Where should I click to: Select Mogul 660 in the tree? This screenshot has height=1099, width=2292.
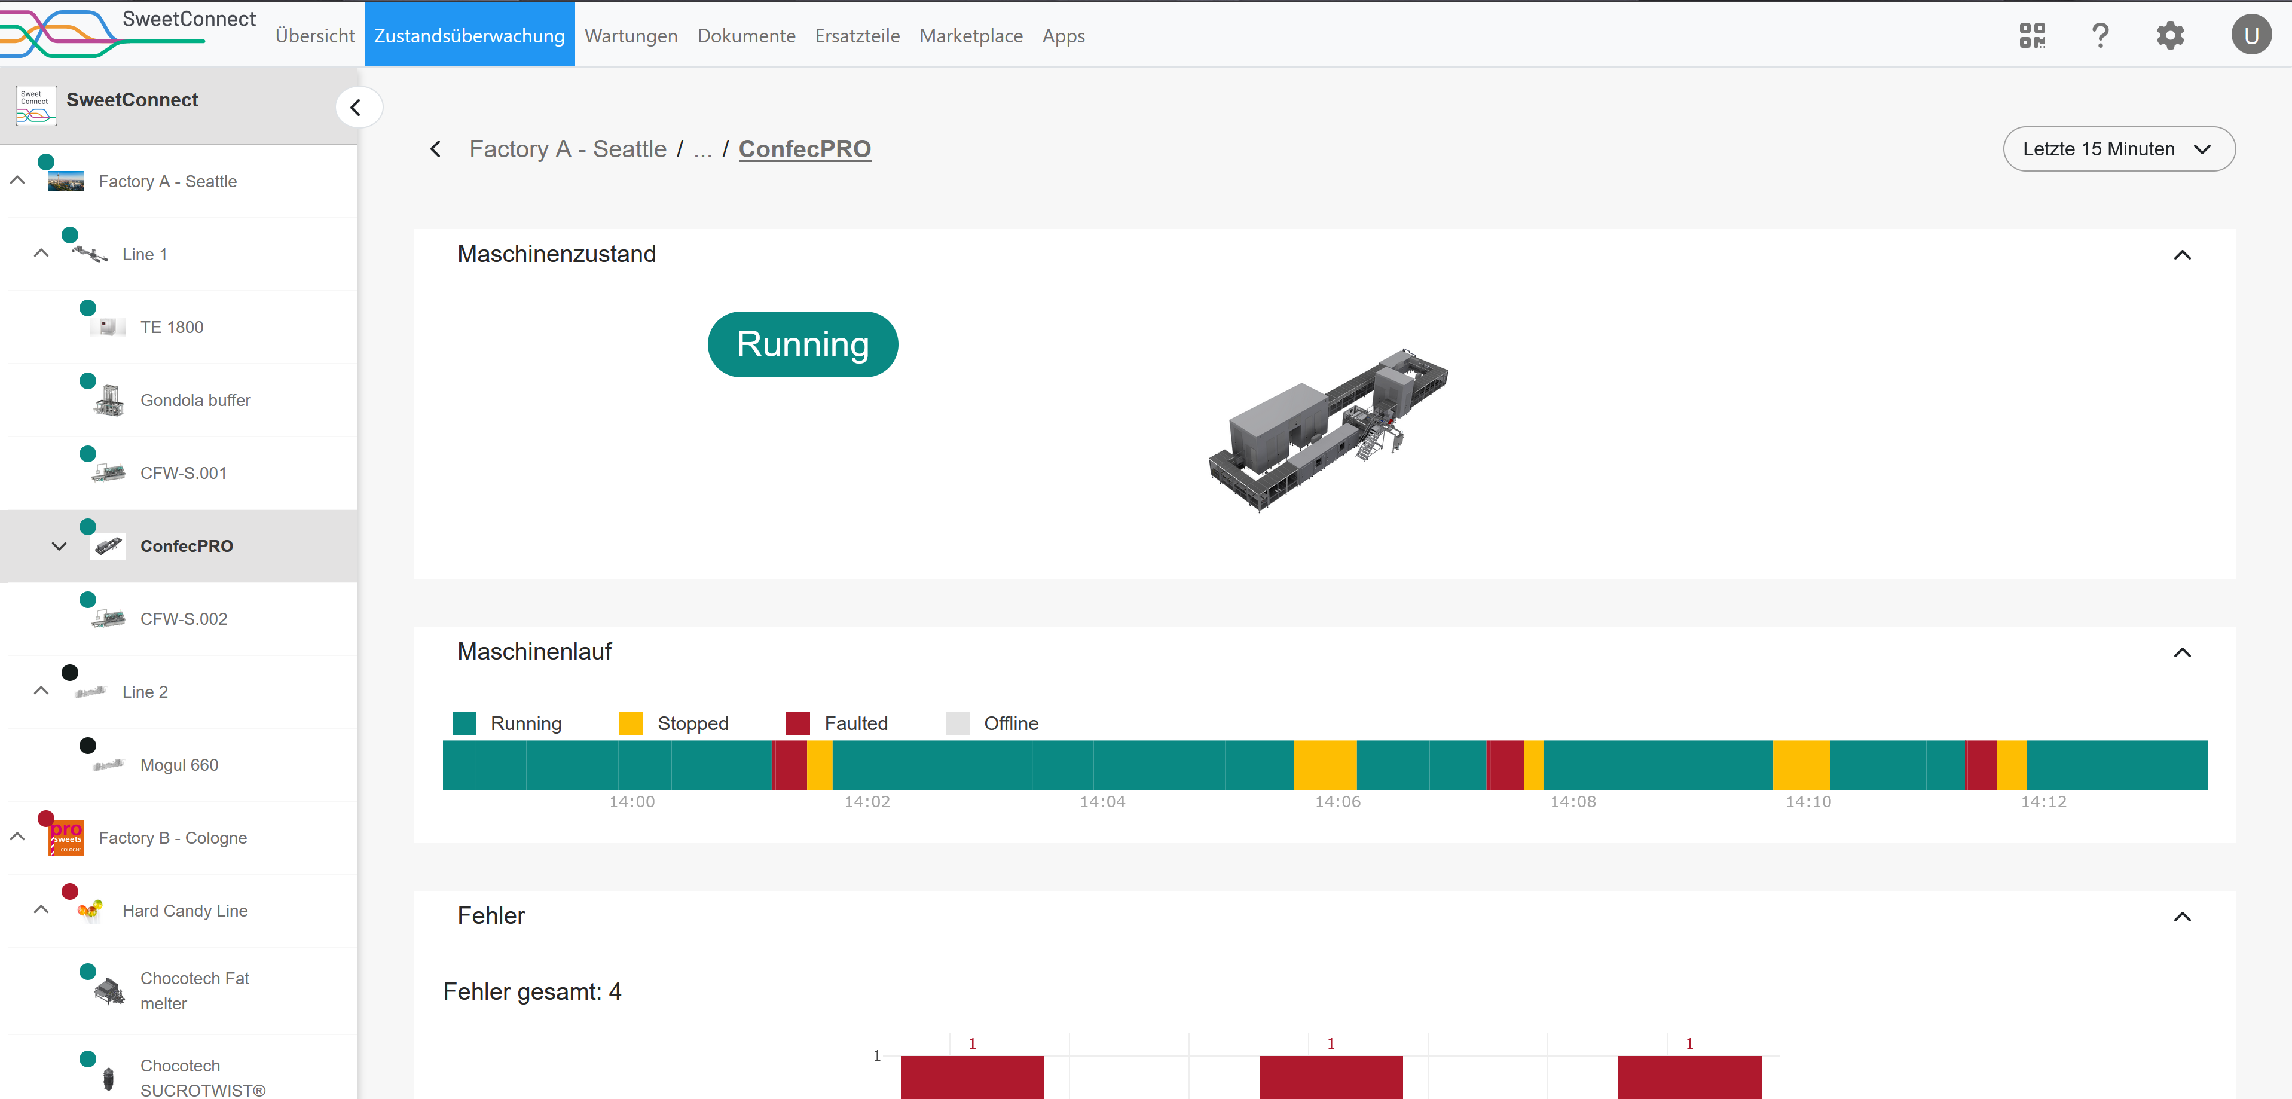[x=179, y=764]
